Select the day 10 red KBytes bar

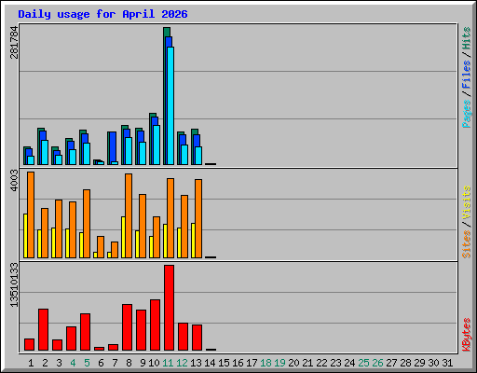(155, 325)
